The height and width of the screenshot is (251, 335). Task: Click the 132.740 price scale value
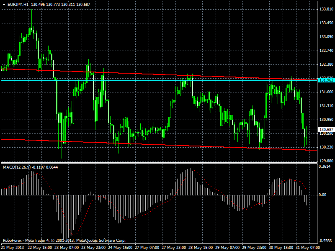(326, 51)
